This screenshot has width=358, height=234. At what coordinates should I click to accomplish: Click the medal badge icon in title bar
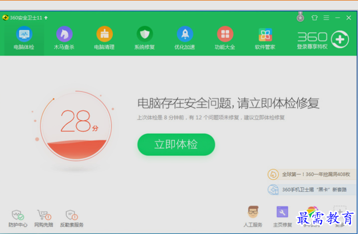click(300, 17)
